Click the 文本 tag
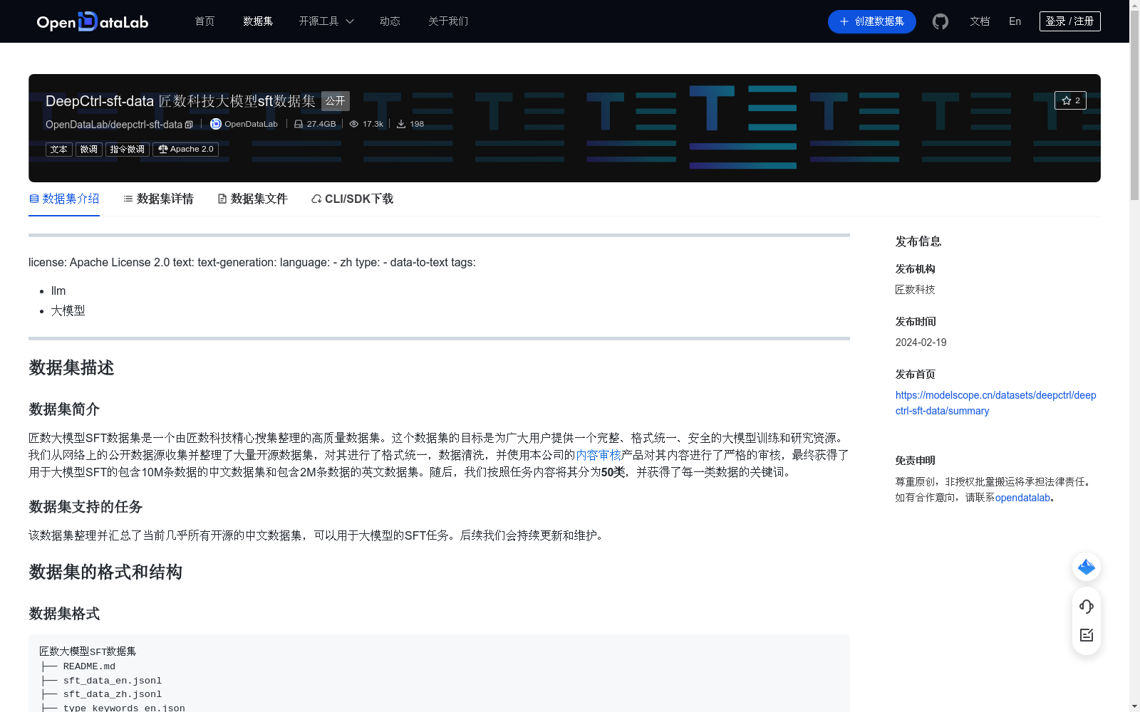This screenshot has width=1140, height=712. [59, 150]
